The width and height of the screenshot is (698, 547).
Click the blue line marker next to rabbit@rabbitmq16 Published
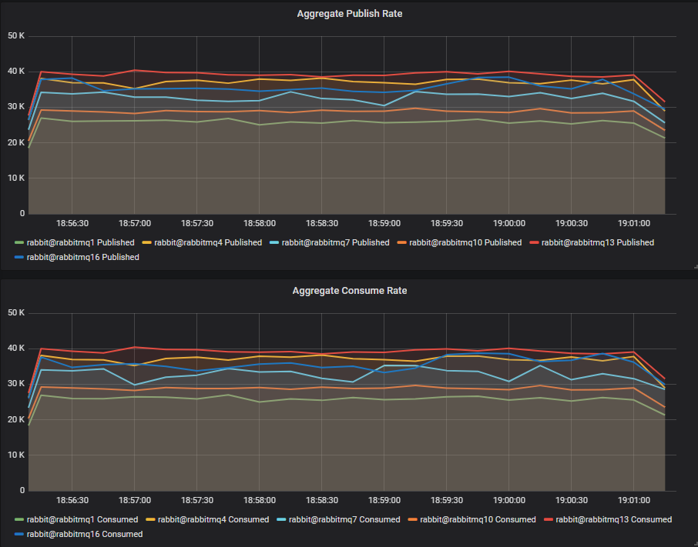tap(19, 257)
